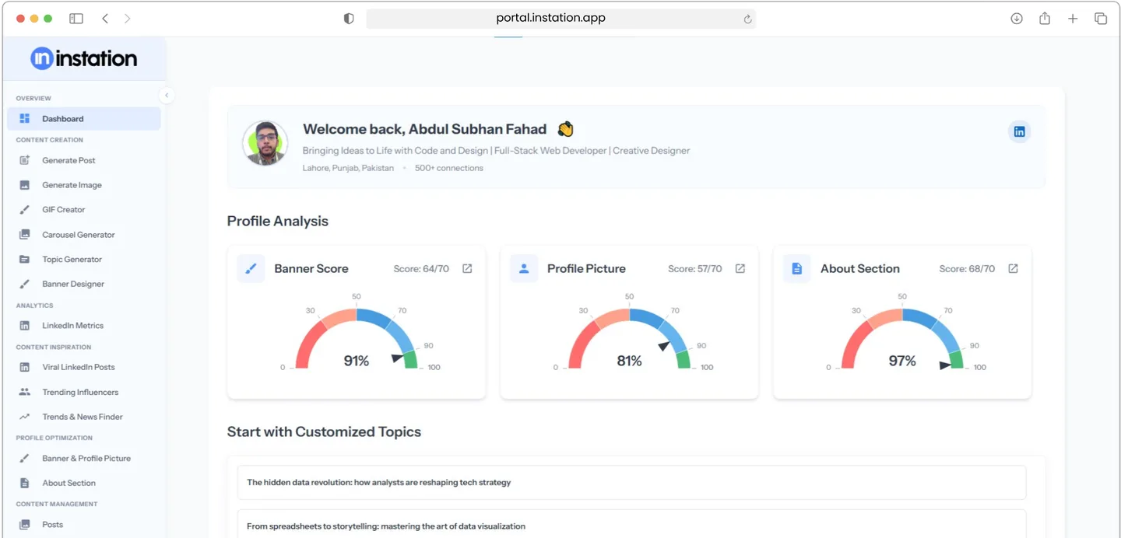
Task: Click the Trends & News Finder icon
Action: 25,417
